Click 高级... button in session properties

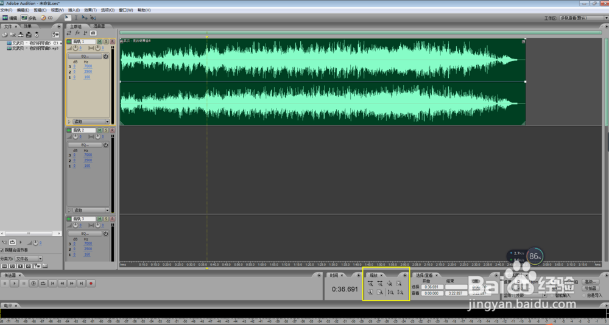click(x=590, y=282)
